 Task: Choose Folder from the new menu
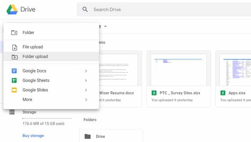click(51, 33)
